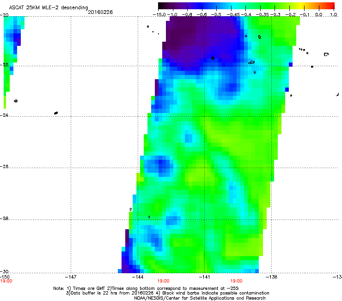Click the colorbar label -0.2
The width and height of the screenshot is (342, 301).
pyautogui.click(x=291, y=15)
